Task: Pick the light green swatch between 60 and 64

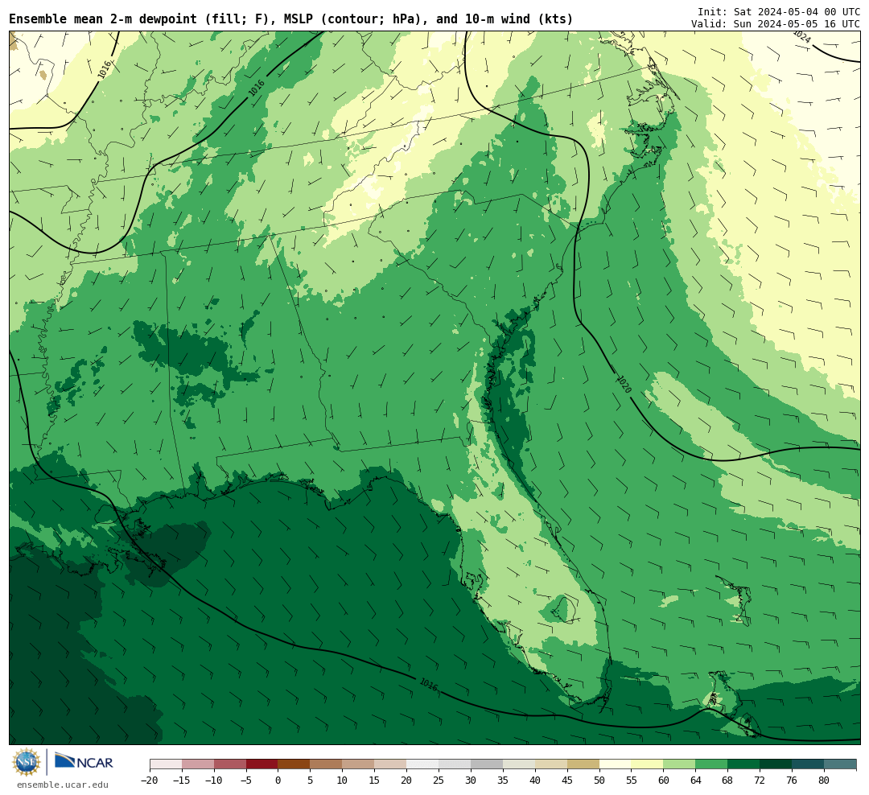Action: (679, 764)
